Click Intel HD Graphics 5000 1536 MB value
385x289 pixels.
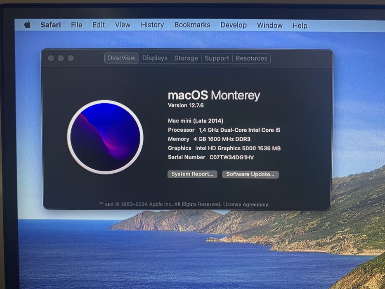238,148
